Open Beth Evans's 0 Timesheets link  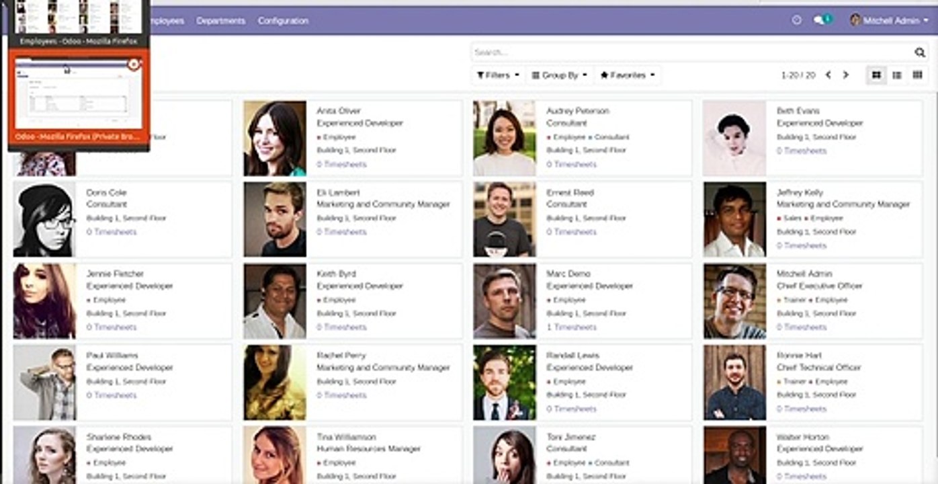click(802, 151)
